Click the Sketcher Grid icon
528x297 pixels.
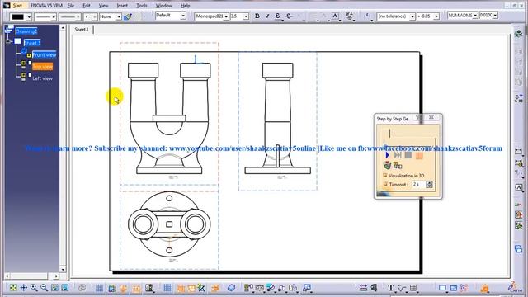[x=99, y=288]
